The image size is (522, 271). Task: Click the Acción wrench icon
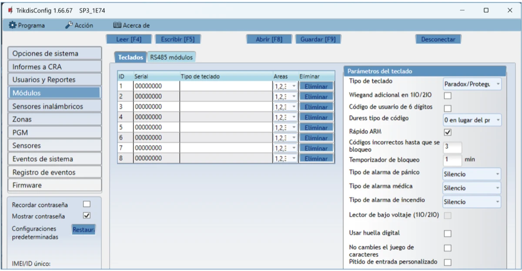coord(69,26)
